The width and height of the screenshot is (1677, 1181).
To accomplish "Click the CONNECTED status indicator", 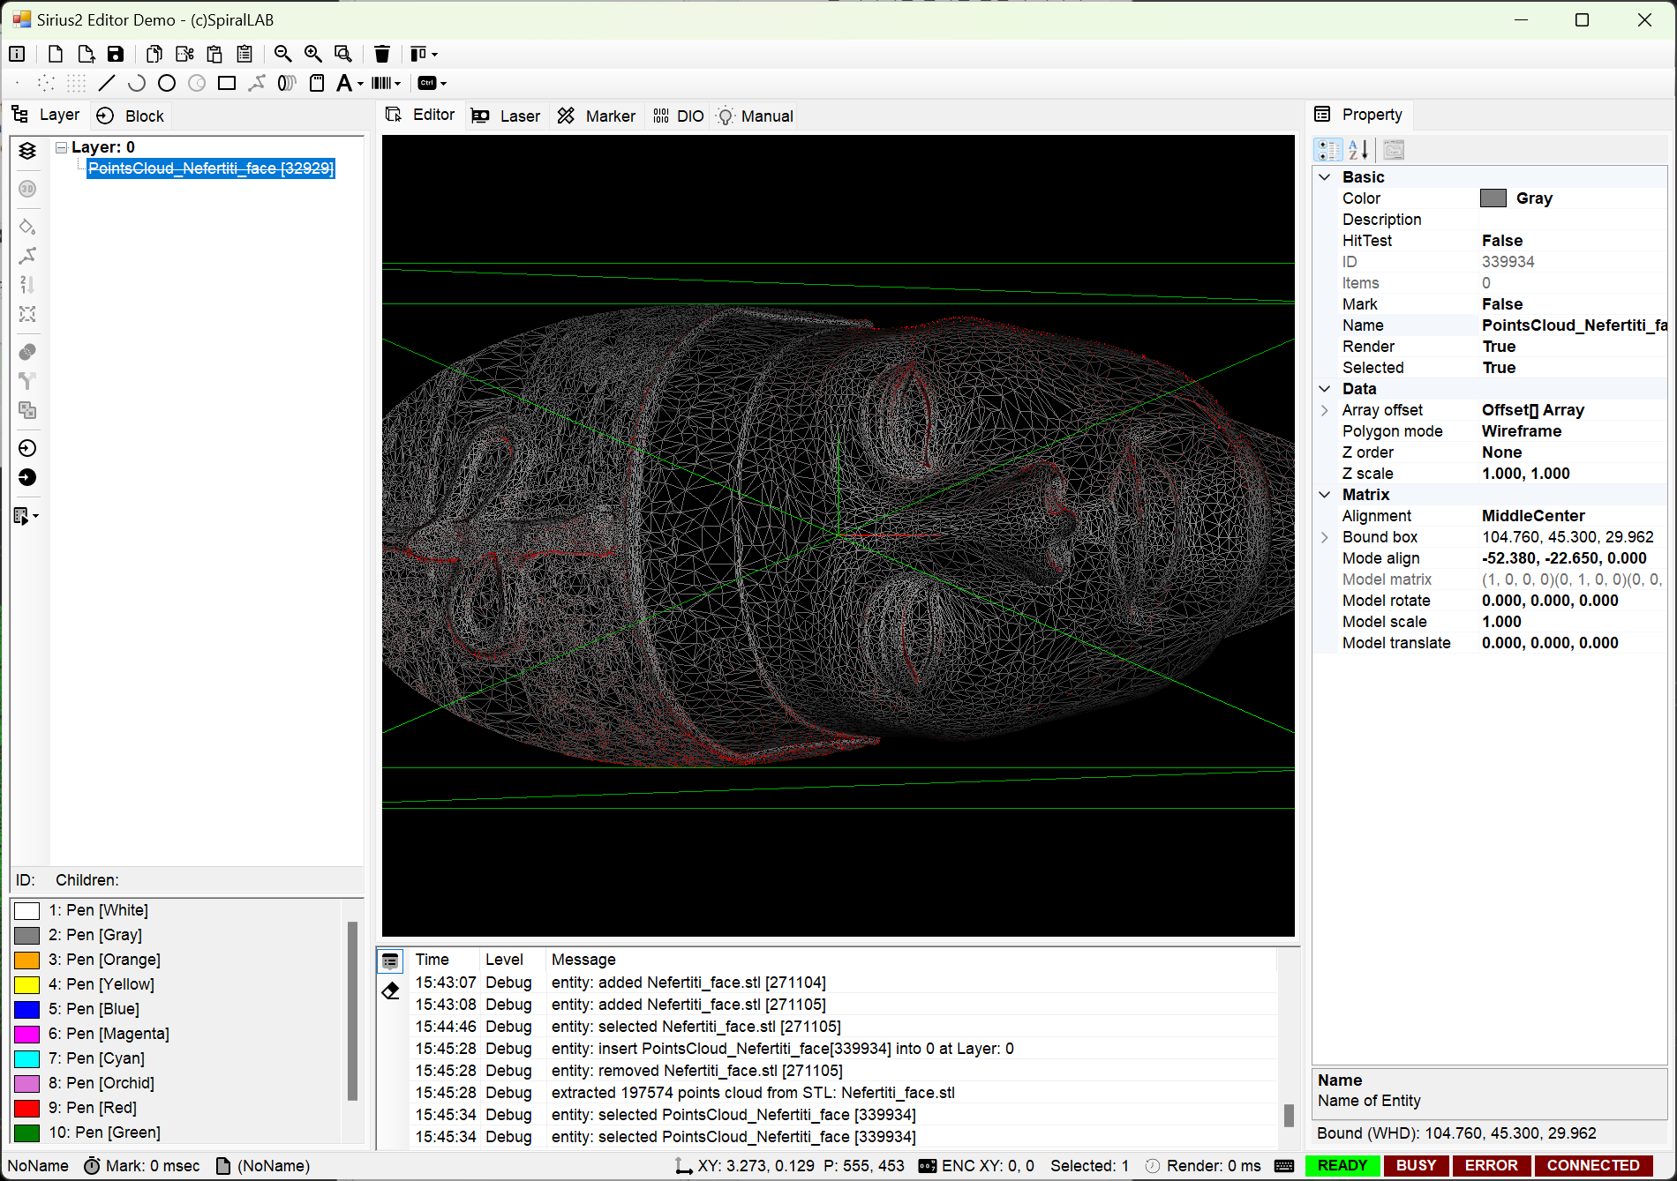I will click(x=1593, y=1166).
